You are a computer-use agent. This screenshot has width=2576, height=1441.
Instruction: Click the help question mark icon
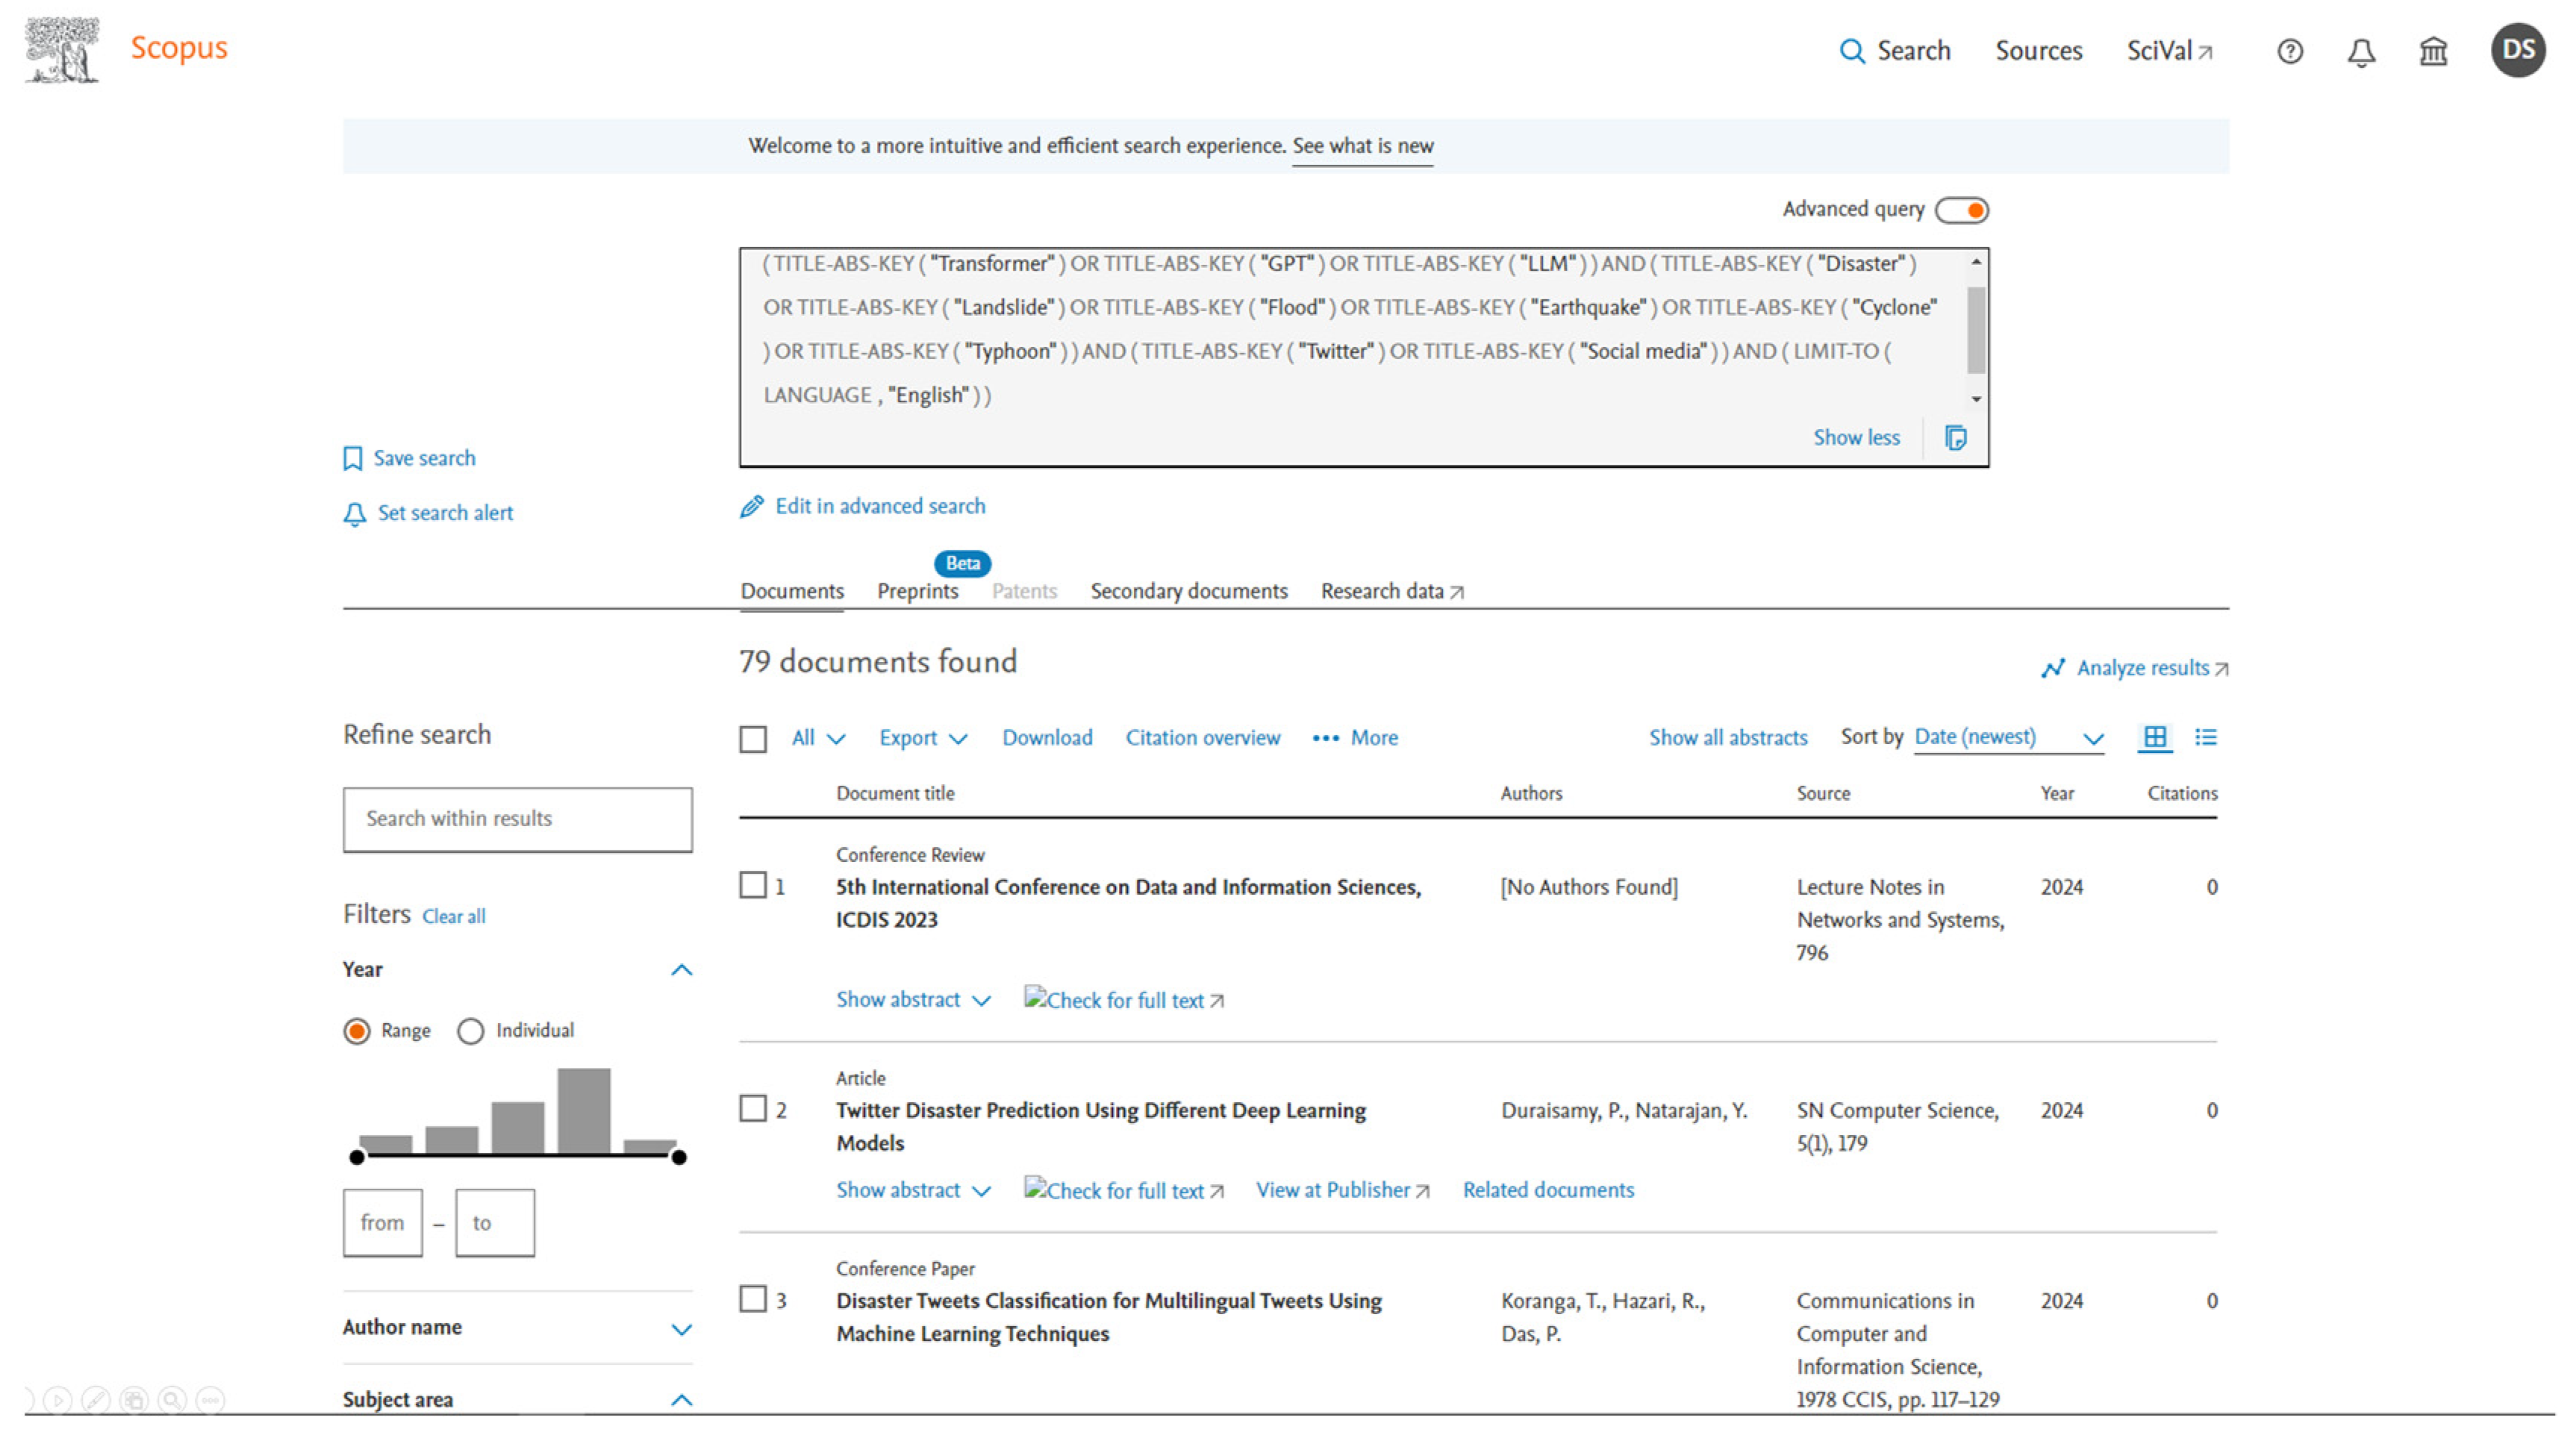[2289, 51]
